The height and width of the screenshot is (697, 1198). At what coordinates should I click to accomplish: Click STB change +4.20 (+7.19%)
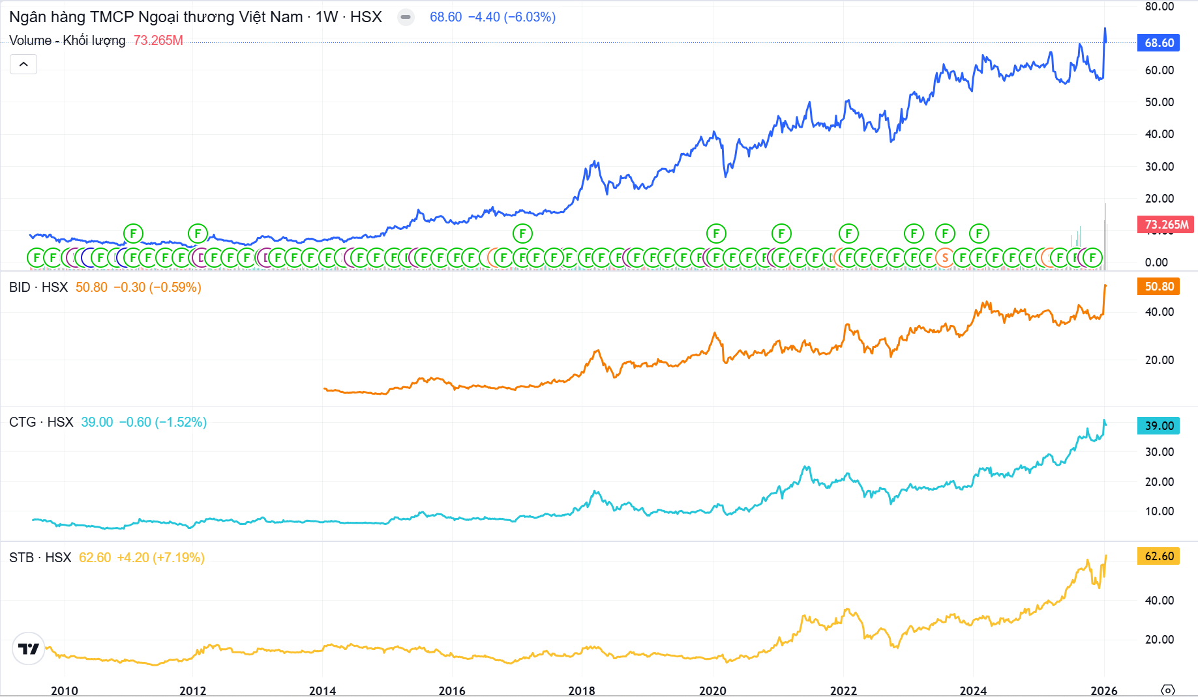161,558
